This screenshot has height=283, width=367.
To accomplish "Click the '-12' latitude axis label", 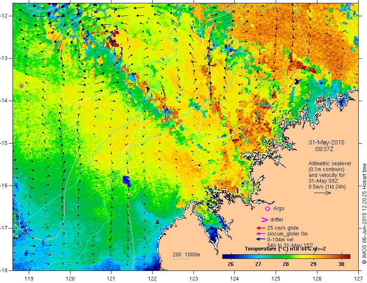I will tap(4, 16).
